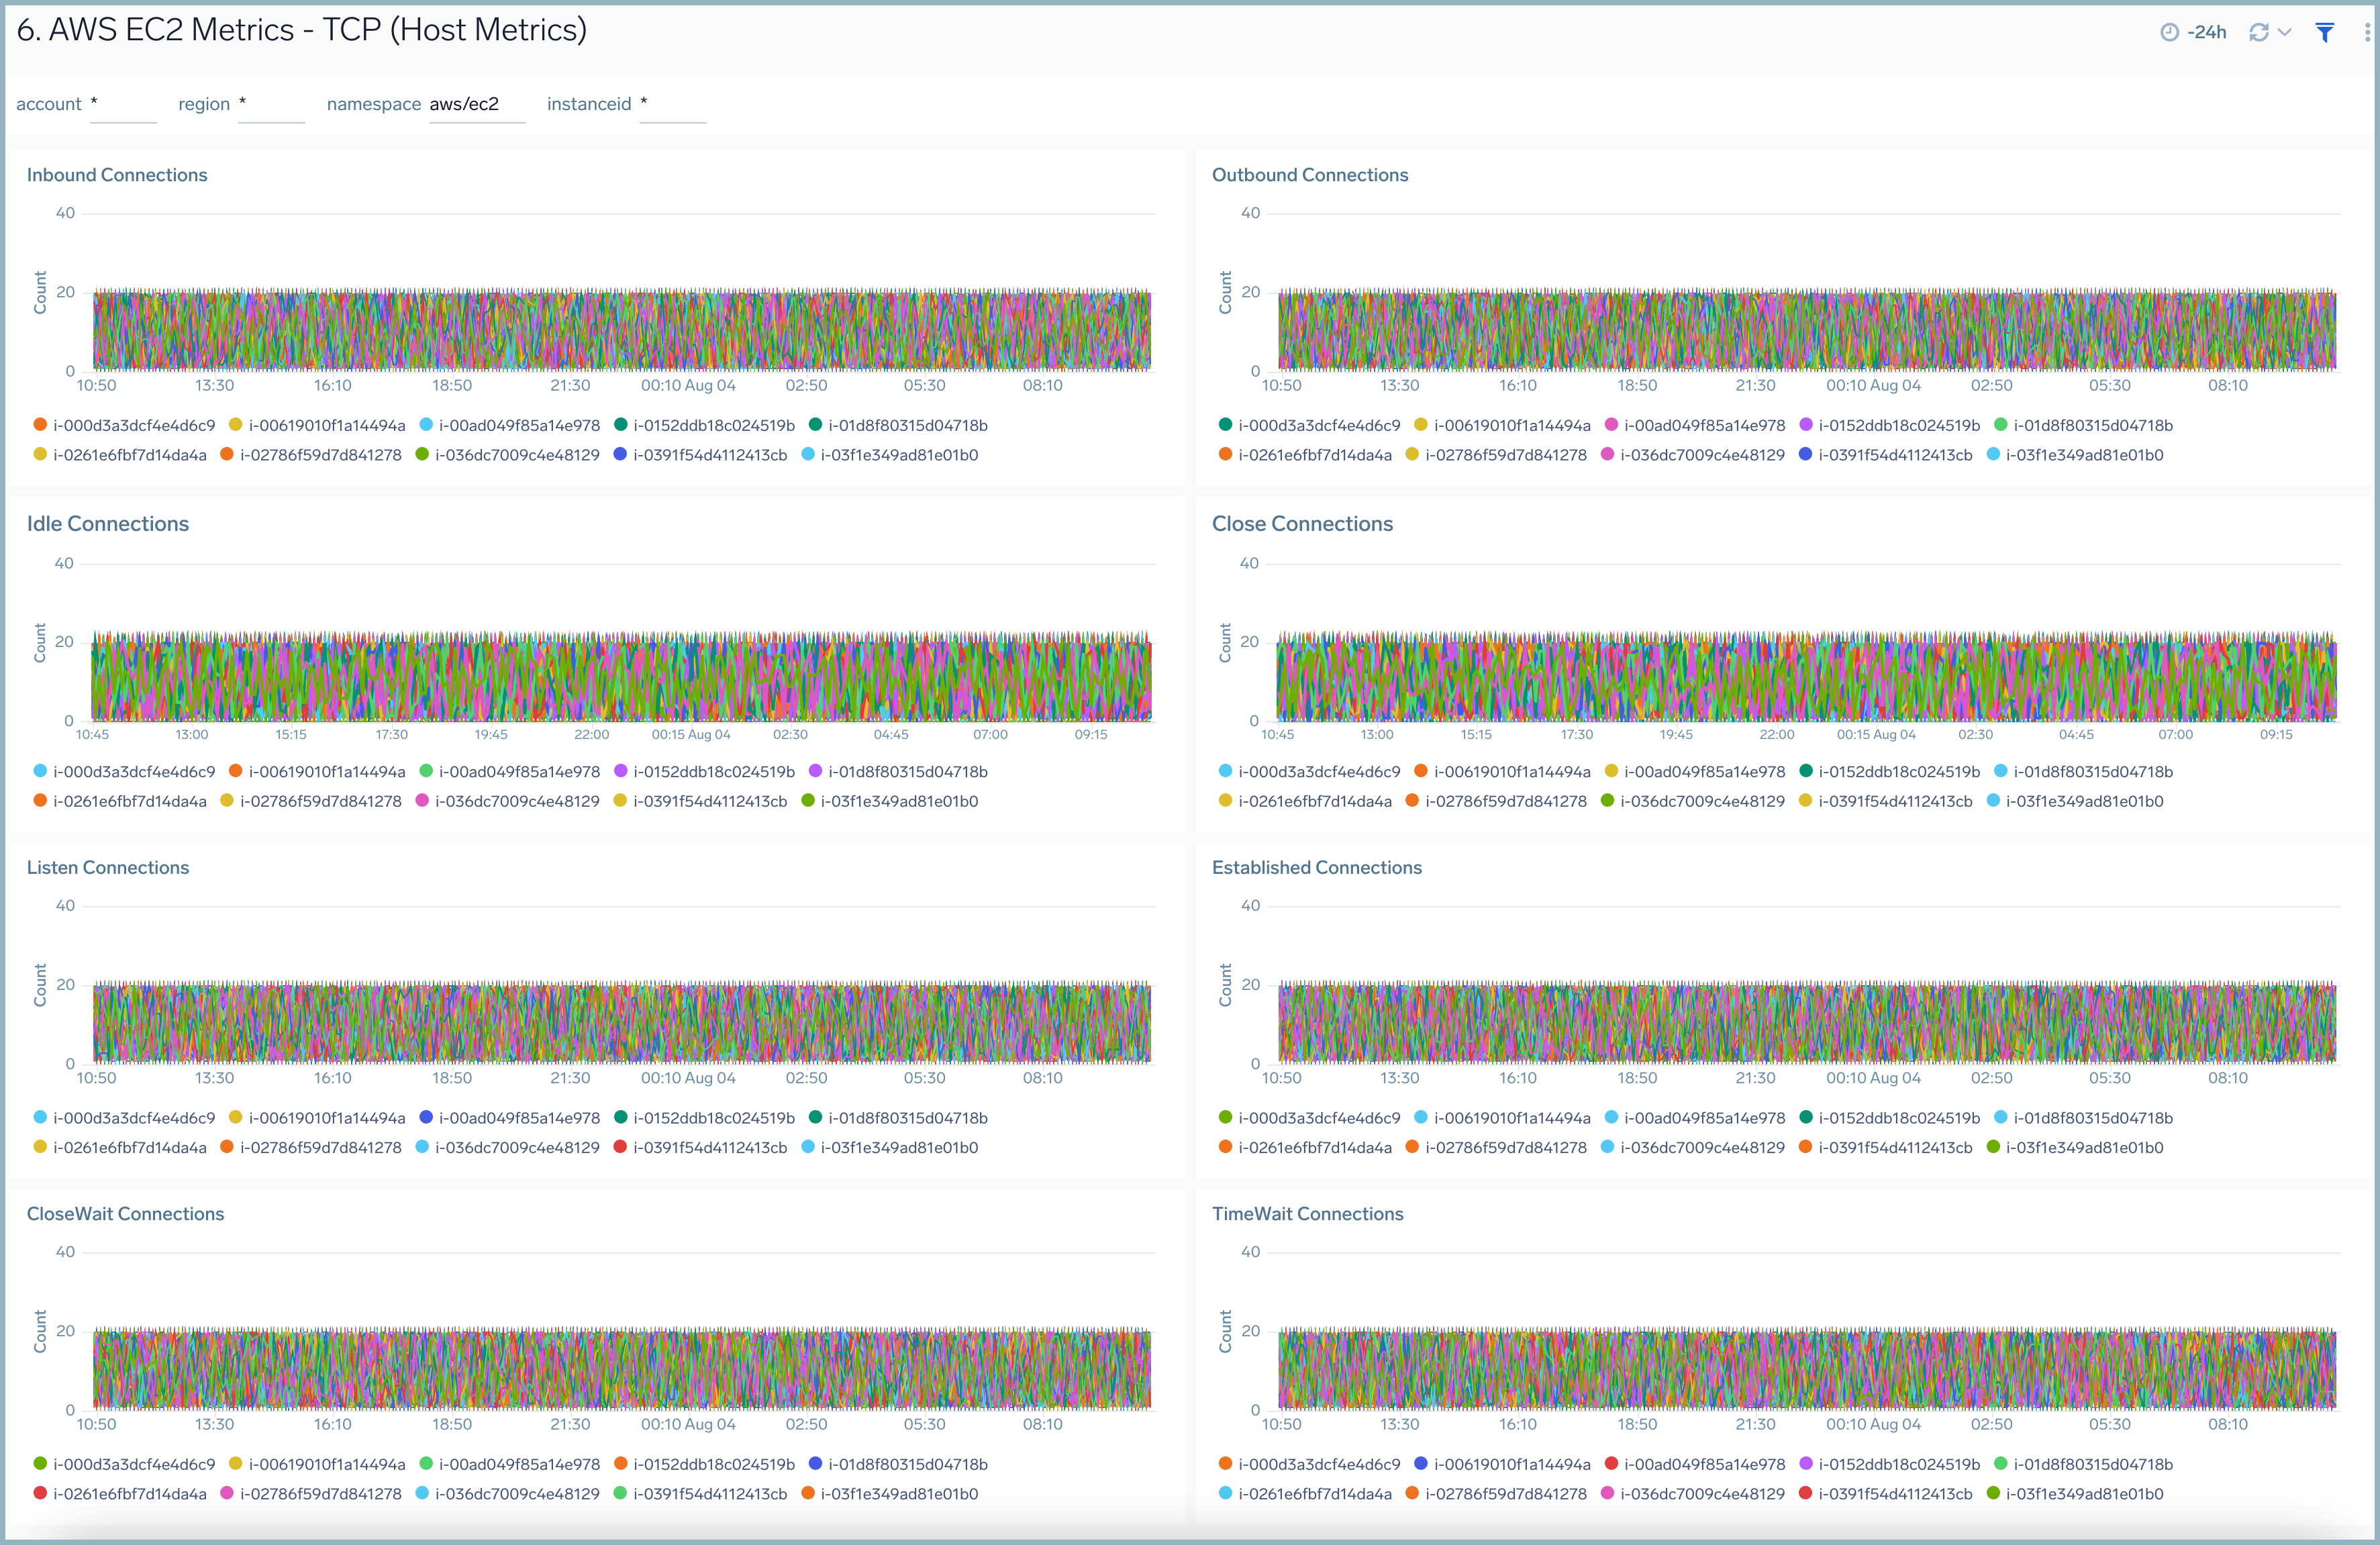This screenshot has height=1545, width=2380.
Task: Click the Inbound Connections panel title
Action: (x=116, y=174)
